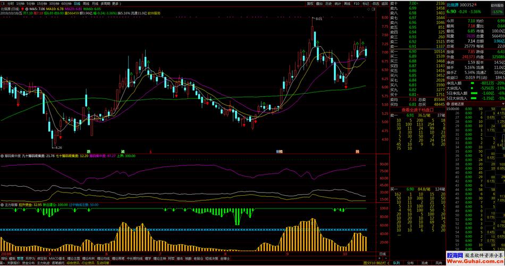Select the 60分钟 period tab
Image resolution: width=505 pixels, height=266 pixels.
click(66, 4)
